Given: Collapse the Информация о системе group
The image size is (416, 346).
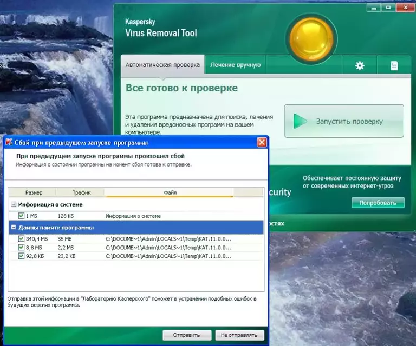Looking at the screenshot, I should (14, 204).
